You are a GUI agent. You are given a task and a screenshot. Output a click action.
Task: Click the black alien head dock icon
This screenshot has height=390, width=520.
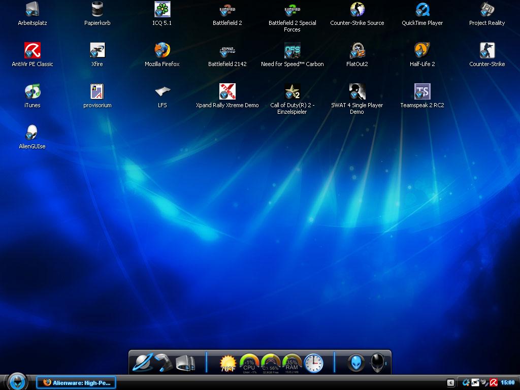[x=378, y=363]
